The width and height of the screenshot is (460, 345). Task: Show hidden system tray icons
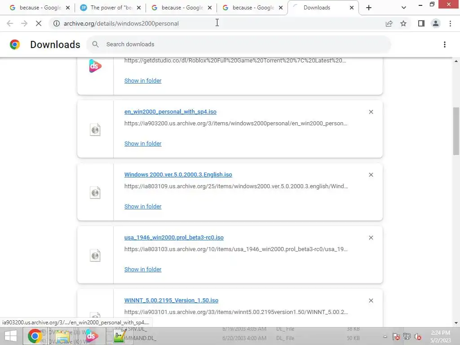pos(385,336)
